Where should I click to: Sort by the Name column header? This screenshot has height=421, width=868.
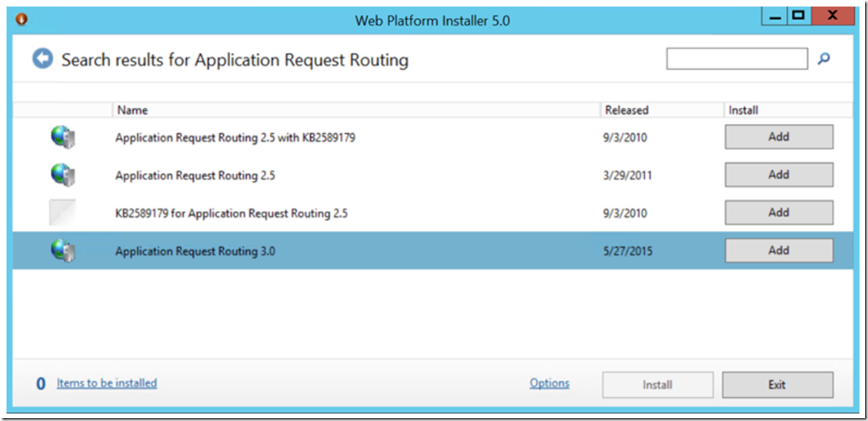356,110
